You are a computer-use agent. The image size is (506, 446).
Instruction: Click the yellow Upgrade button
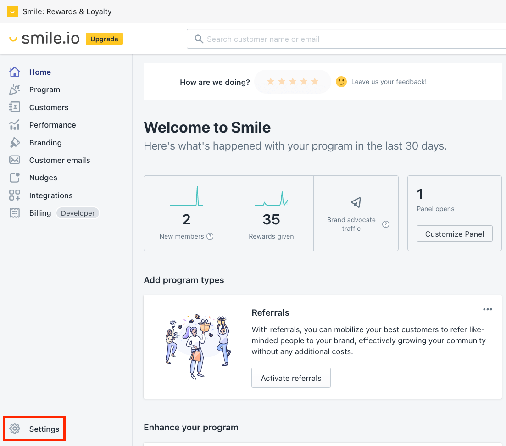tap(104, 39)
